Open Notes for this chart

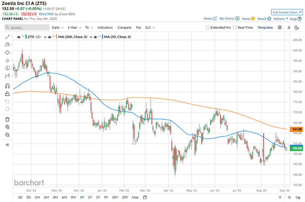tap(210, 18)
